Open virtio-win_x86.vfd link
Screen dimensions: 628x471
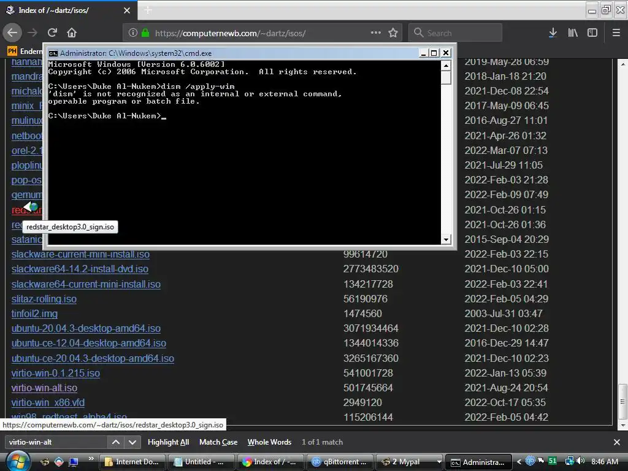48,402
